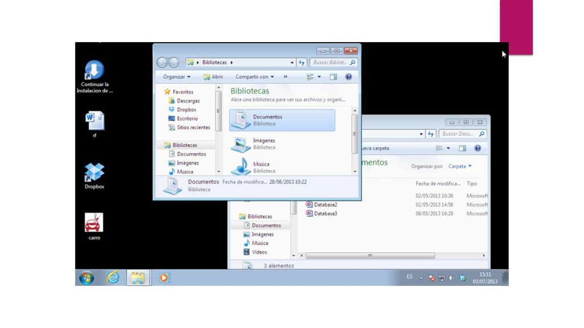
Task: Click refresh button in Bibliotecas window
Action: (301, 63)
